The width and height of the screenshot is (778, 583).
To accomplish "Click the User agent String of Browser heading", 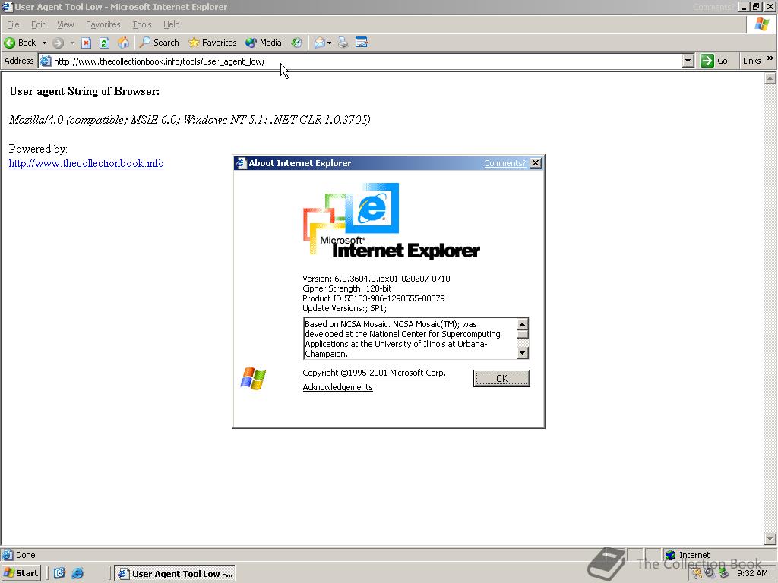I will 84,91.
